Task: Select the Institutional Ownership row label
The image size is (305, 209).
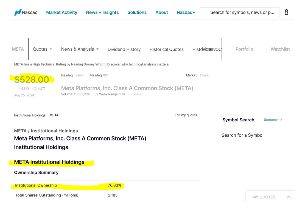Action: pyautogui.click(x=36, y=185)
